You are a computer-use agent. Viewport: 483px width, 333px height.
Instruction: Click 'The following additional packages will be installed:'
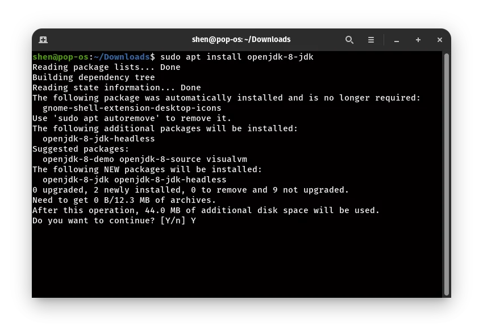pyautogui.click(x=165, y=128)
